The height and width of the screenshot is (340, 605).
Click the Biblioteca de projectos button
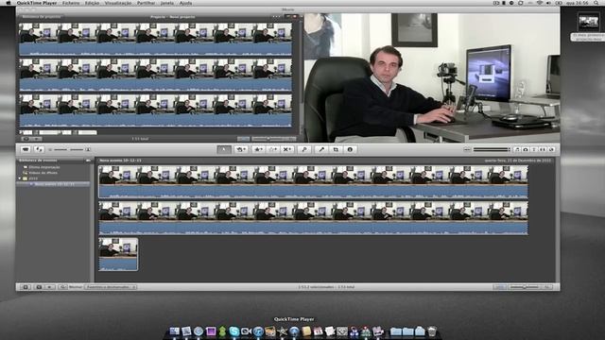click(41, 17)
